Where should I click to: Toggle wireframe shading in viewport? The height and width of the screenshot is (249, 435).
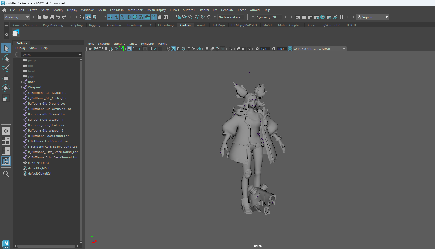pos(168,49)
